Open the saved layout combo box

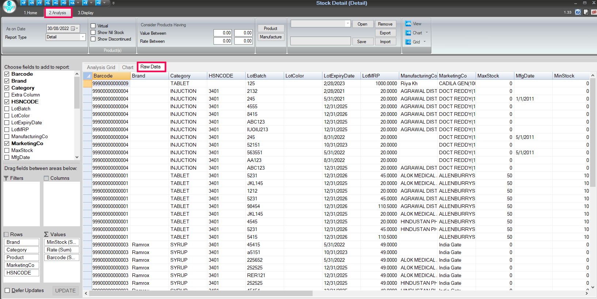click(x=321, y=24)
